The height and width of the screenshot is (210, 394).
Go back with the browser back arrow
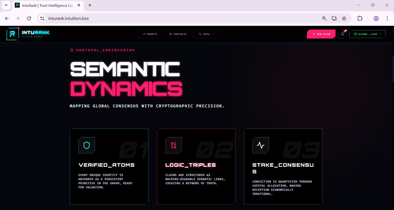coord(7,18)
